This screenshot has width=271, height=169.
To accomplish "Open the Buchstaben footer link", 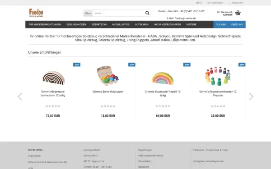I will (145, 161).
